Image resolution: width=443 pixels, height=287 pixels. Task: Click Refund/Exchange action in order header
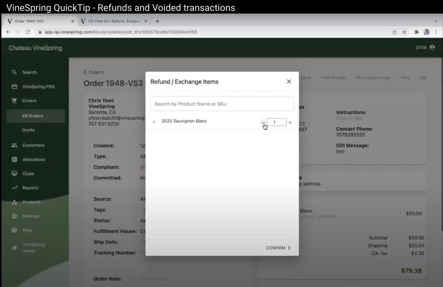point(373,78)
